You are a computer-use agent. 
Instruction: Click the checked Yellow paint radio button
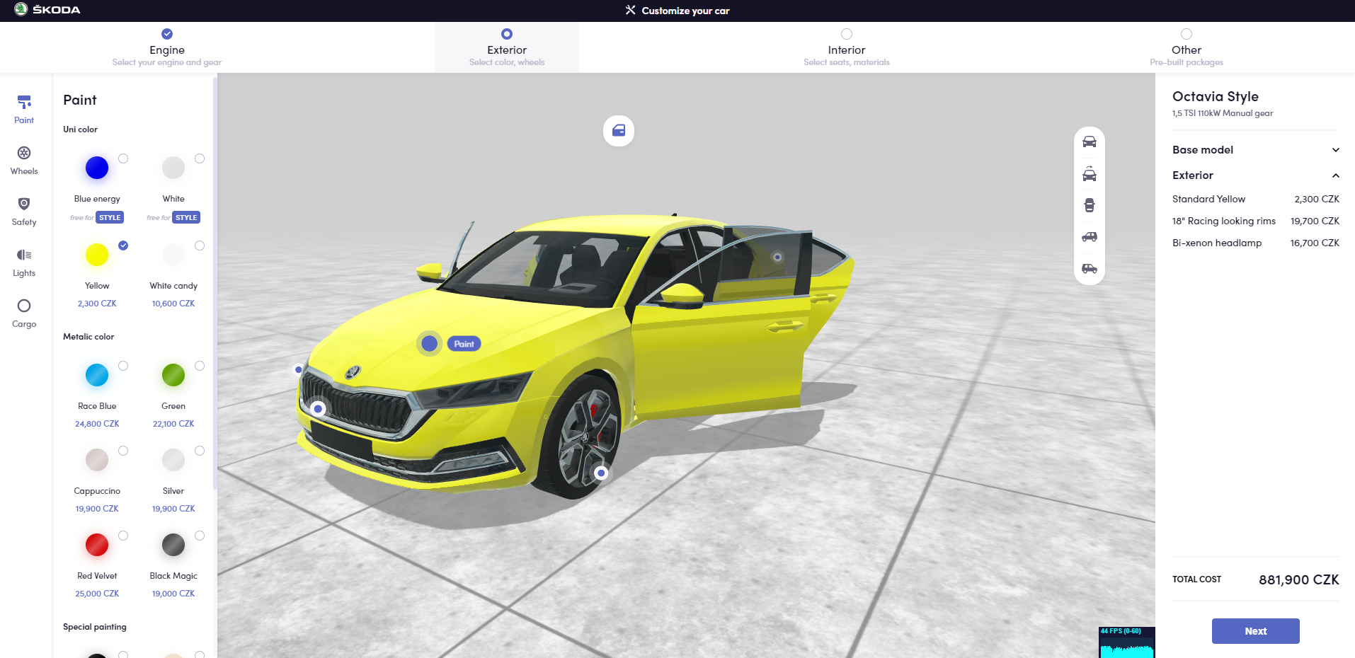point(123,246)
